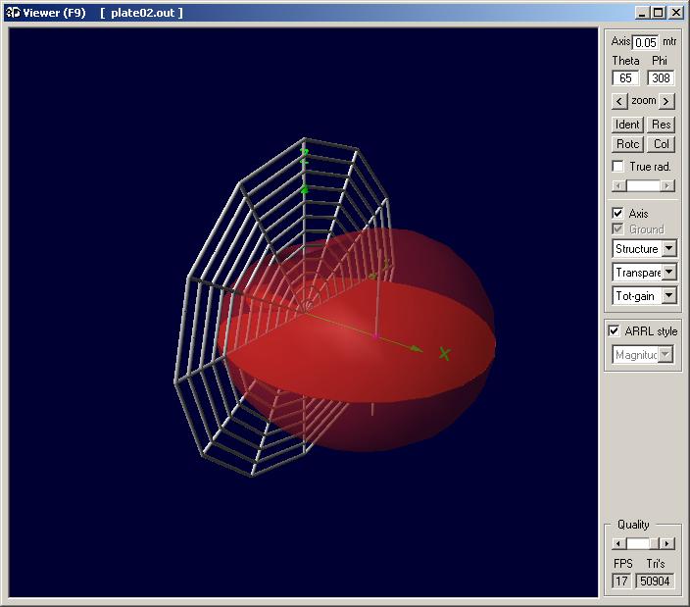The width and height of the screenshot is (690, 607).
Task: Click the zoom in right arrow button
Action: 666,101
